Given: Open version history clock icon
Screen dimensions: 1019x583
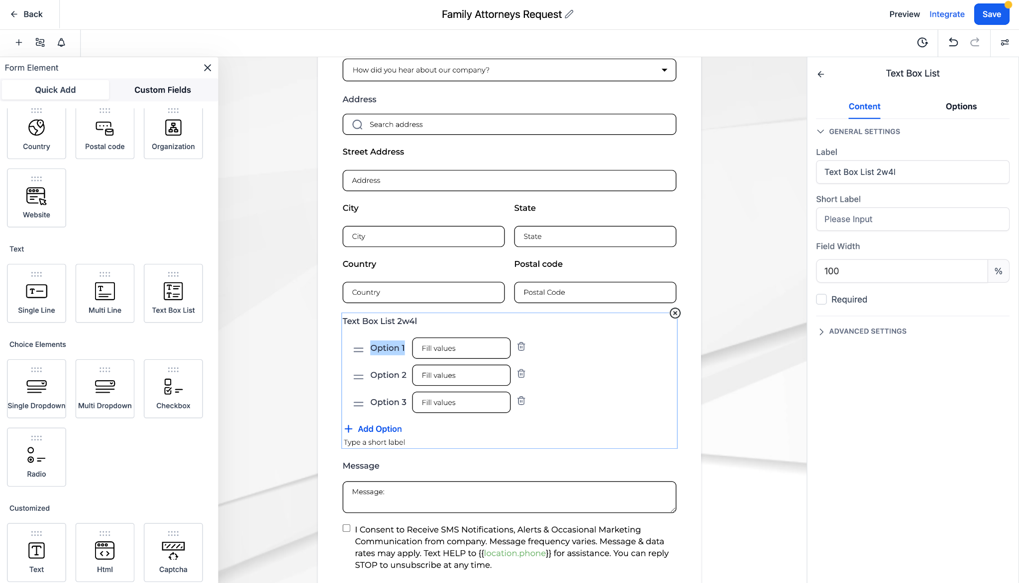Looking at the screenshot, I should pos(922,42).
